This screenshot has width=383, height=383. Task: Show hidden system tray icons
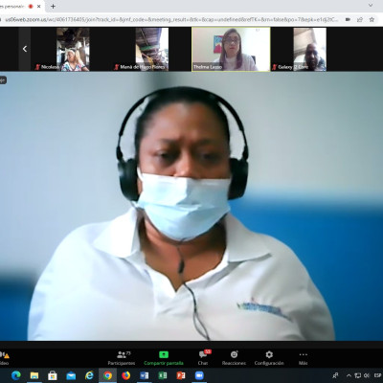[349, 375]
